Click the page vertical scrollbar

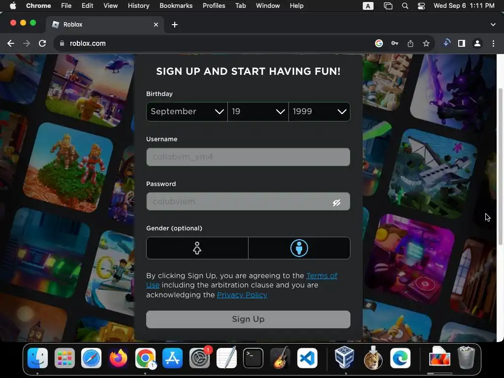[x=500, y=167]
